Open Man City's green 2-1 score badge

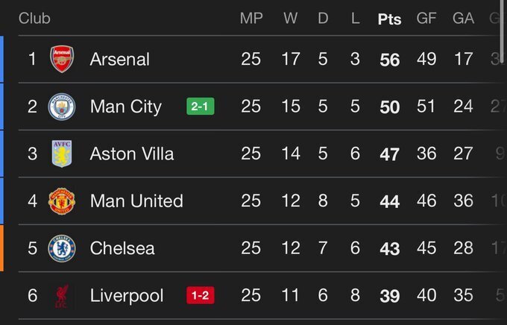(x=200, y=107)
